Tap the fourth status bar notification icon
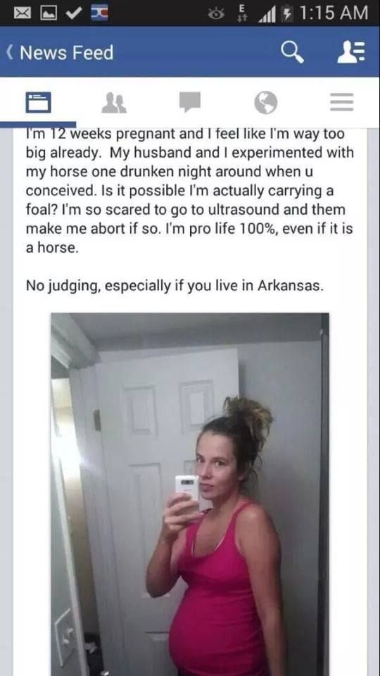 coord(99,13)
